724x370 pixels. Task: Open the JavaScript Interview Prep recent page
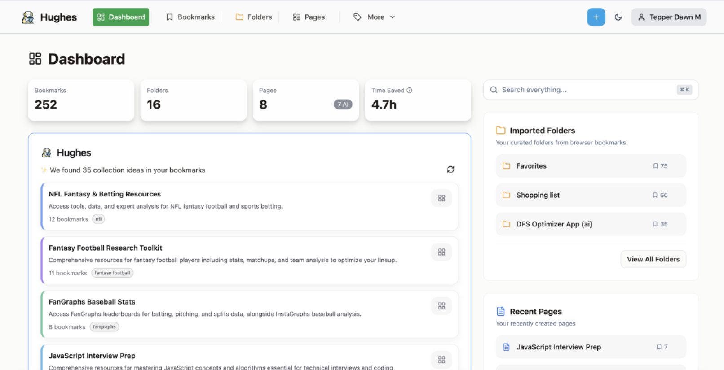591,347
